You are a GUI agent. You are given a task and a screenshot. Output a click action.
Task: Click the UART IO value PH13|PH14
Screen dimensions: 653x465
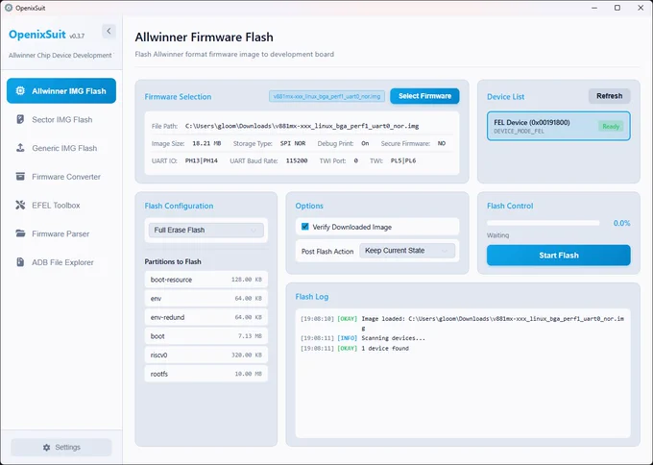tap(202, 160)
